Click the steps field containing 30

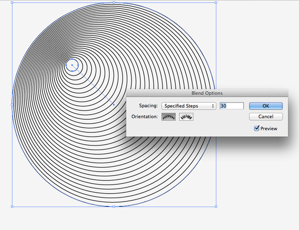231,106
